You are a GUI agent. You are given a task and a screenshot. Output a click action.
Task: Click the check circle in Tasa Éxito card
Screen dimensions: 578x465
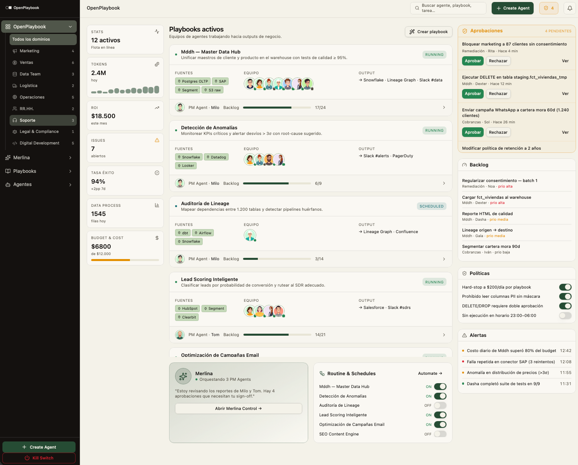pos(157,173)
